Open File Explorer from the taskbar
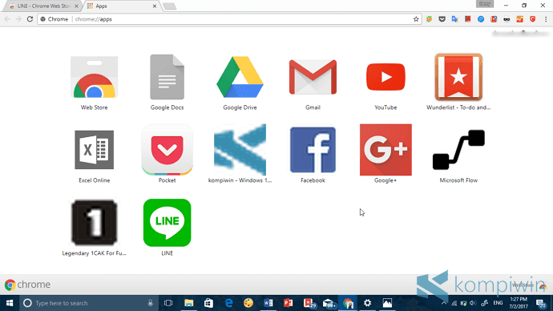This screenshot has width=553, height=311. click(188, 303)
